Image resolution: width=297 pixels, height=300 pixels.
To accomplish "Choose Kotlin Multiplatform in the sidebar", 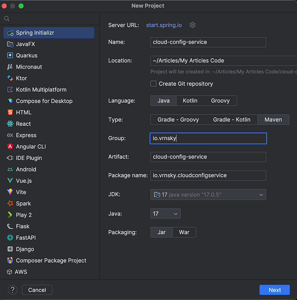I will pyautogui.click(x=41, y=90).
